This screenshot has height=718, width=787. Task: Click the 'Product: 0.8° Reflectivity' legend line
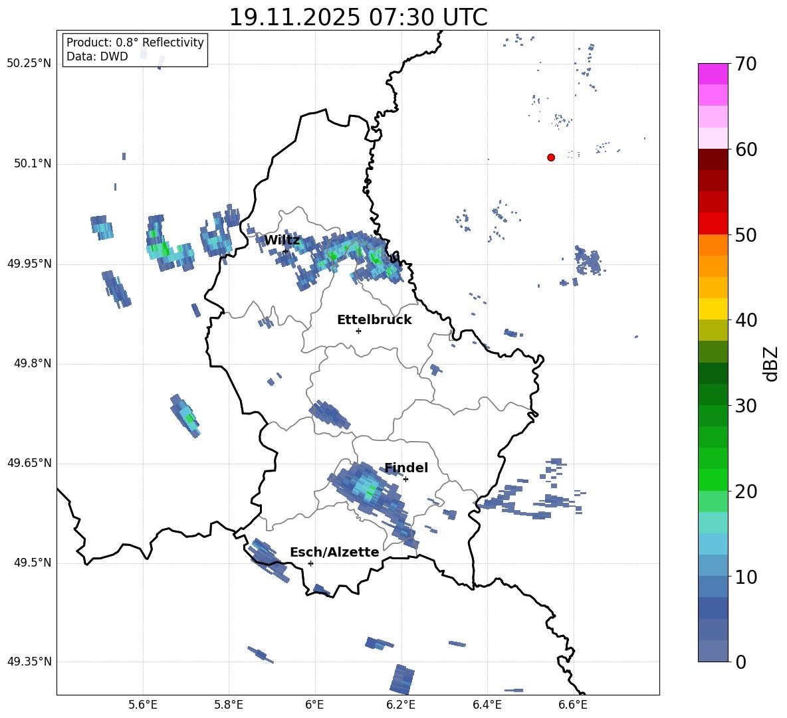[x=135, y=42]
